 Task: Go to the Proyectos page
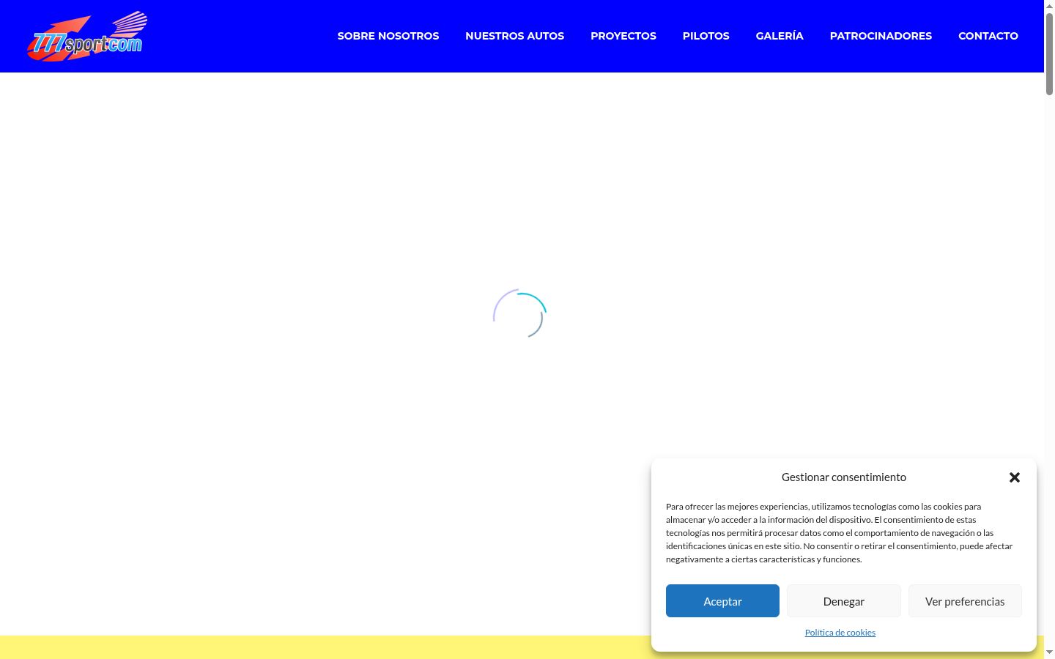623,36
